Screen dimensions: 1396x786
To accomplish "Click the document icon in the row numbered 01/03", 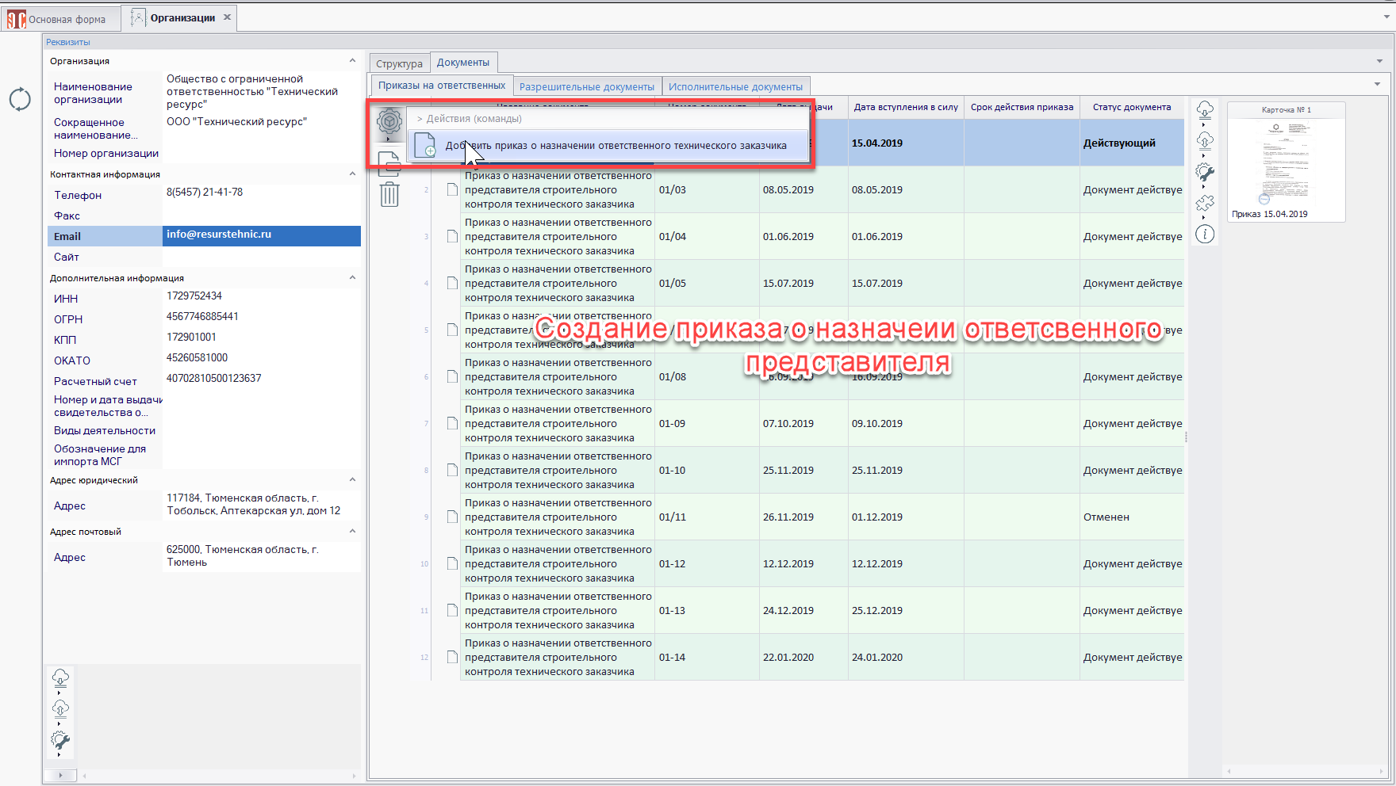I will (x=452, y=189).
